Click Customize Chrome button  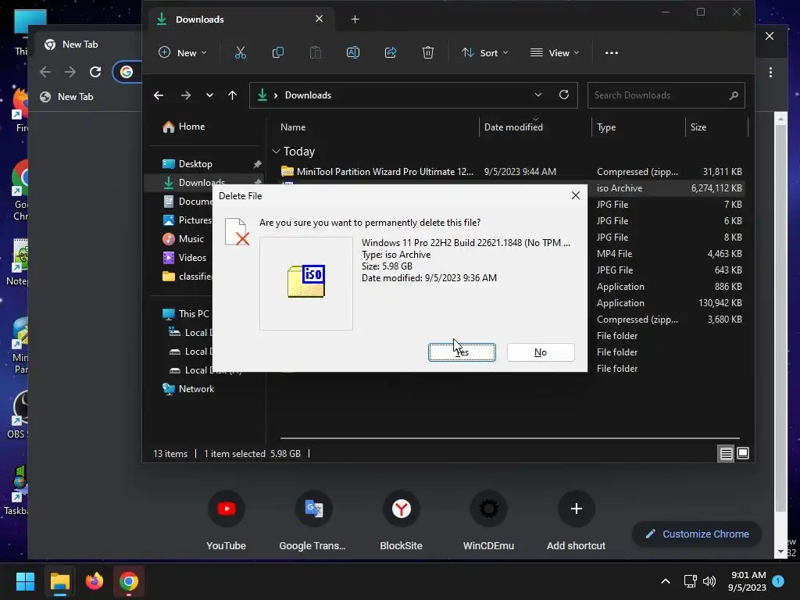(697, 534)
